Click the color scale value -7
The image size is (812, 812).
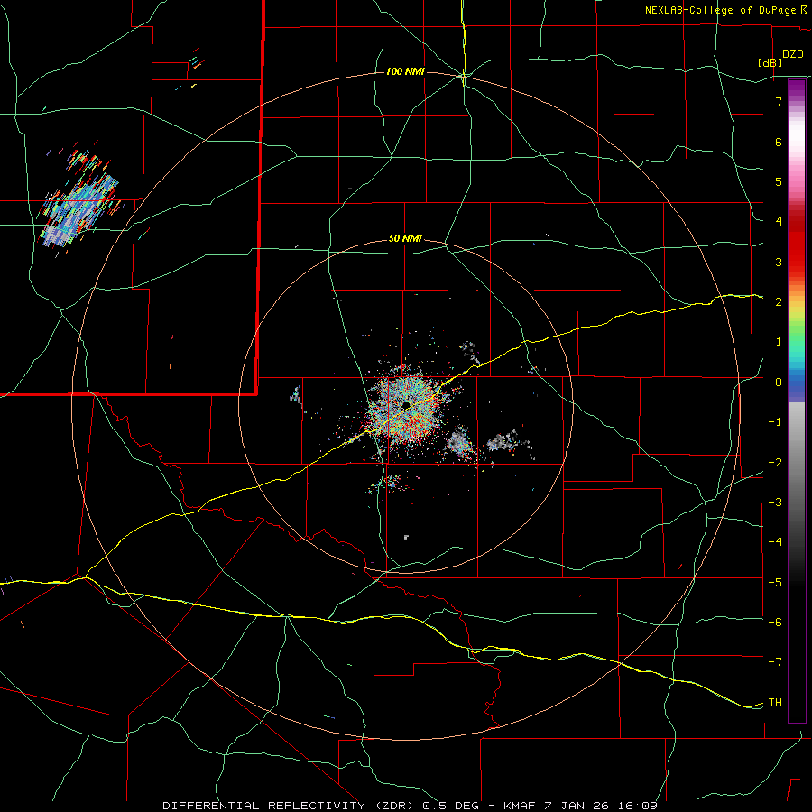click(775, 662)
